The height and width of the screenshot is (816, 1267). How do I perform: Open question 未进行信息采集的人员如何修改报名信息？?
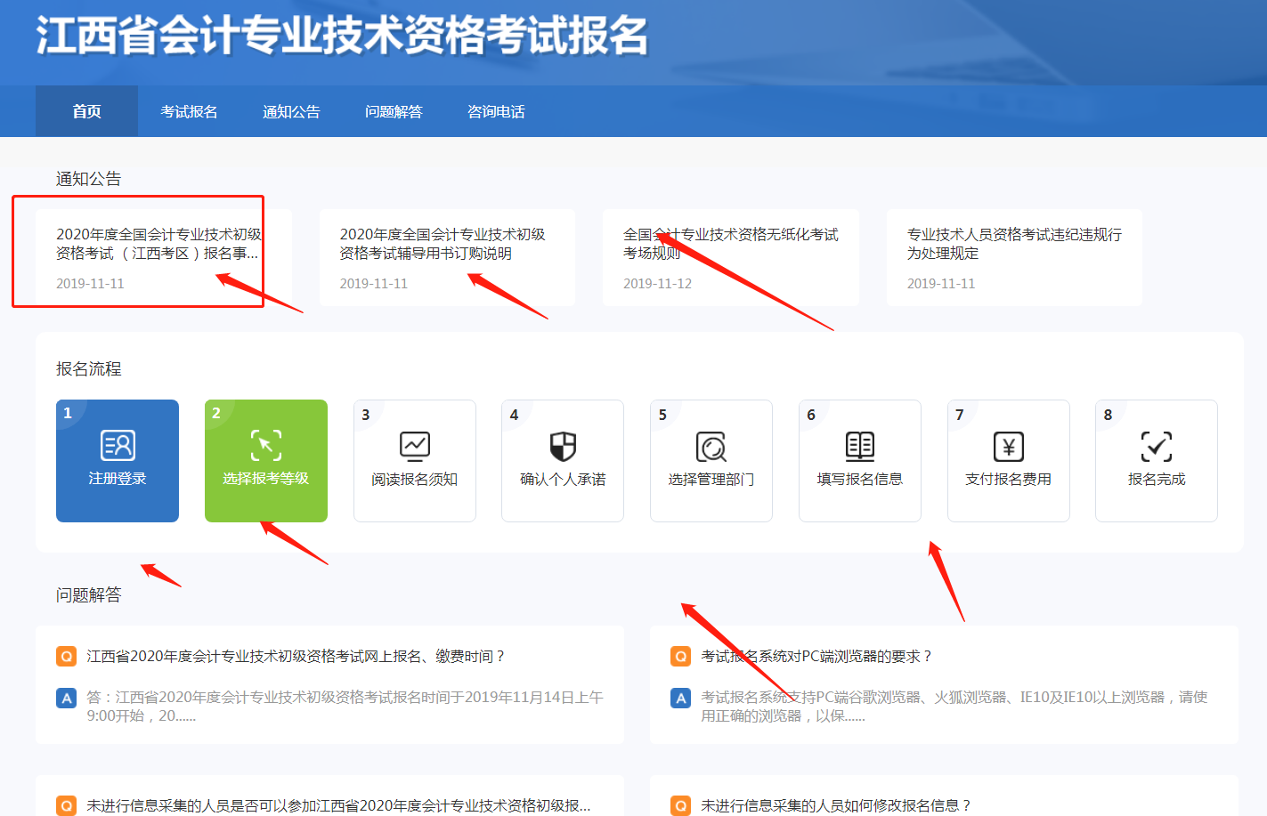point(836,805)
